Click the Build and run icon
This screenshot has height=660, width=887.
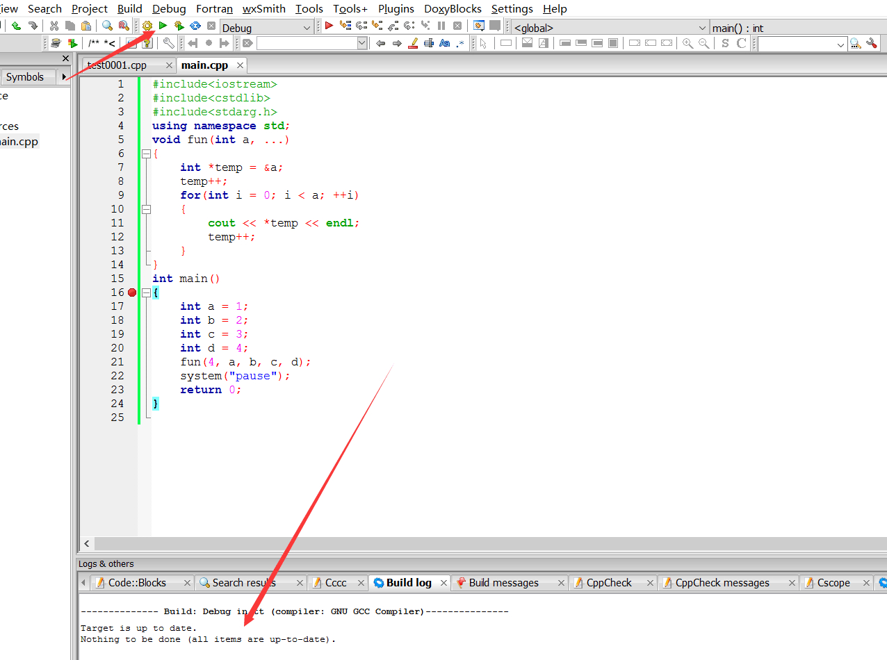[x=179, y=26]
